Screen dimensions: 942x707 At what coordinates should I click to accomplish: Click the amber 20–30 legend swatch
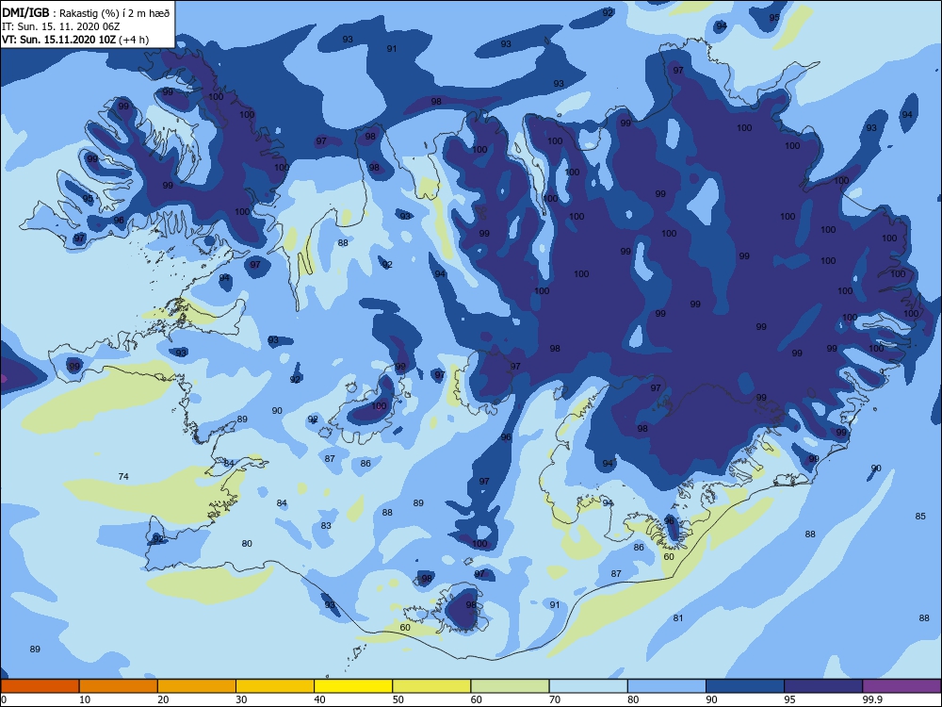point(197,686)
